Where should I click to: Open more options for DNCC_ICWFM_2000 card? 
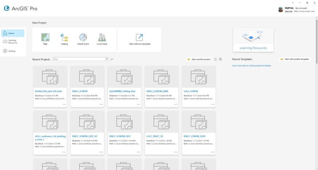click(x=176, y=104)
